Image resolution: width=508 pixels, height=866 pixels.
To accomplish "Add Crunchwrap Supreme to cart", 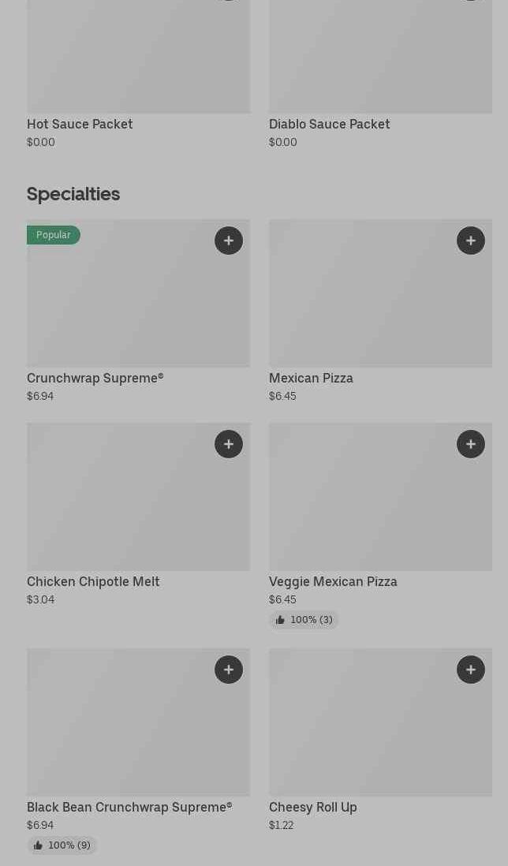I will click(229, 241).
